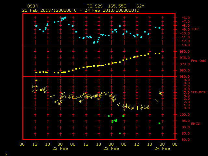Select the T(C) temperature axis label
This screenshot has width=208, height=156.
tap(195, 29)
